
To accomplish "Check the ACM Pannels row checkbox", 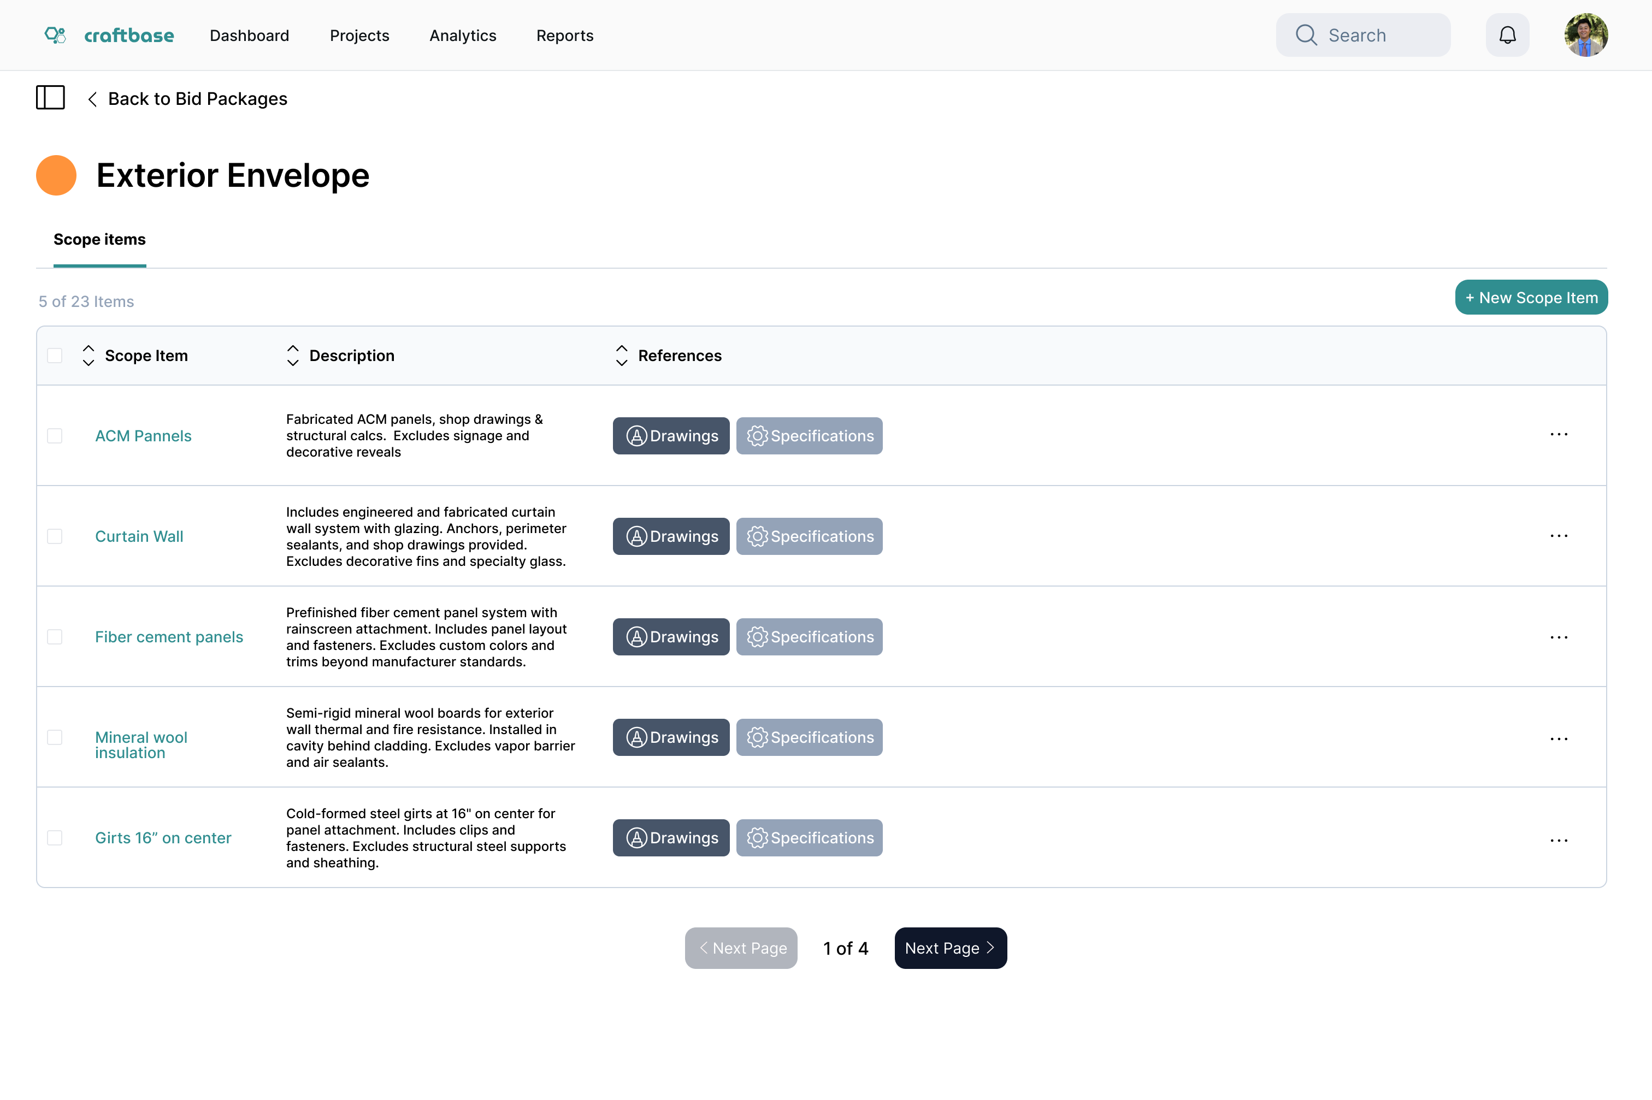I will [55, 436].
